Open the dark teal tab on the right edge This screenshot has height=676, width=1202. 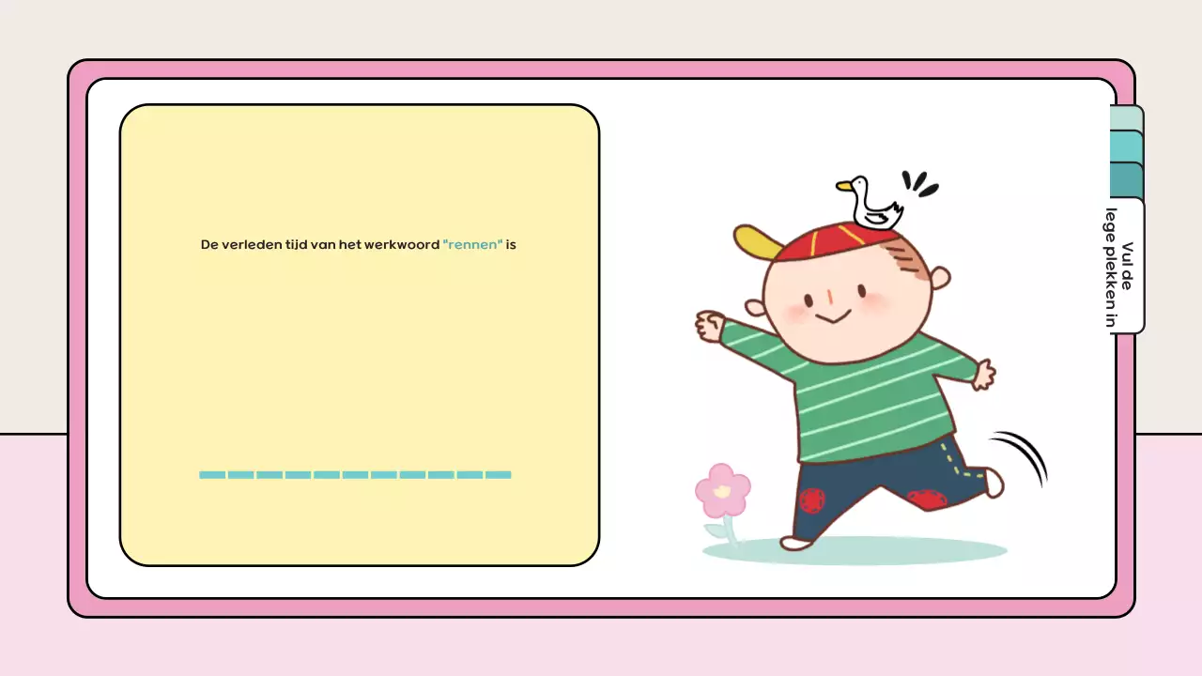point(1125,180)
